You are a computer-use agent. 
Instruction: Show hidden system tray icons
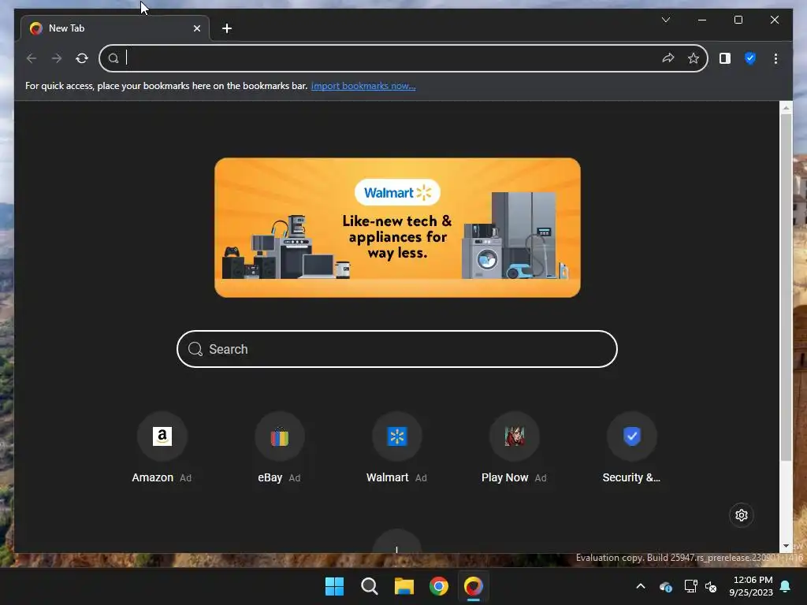coord(641,586)
